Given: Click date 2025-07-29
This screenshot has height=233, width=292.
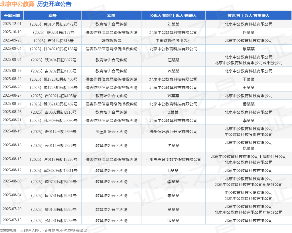Looking at the screenshot, I should pos(12,209).
